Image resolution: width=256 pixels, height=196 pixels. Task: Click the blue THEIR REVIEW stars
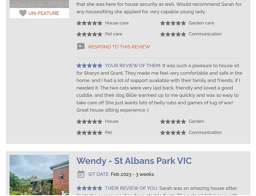coord(89,188)
